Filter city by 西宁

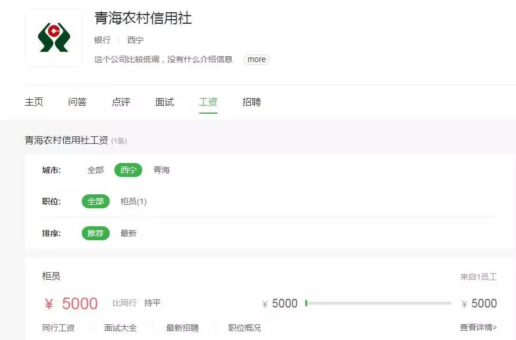click(128, 170)
